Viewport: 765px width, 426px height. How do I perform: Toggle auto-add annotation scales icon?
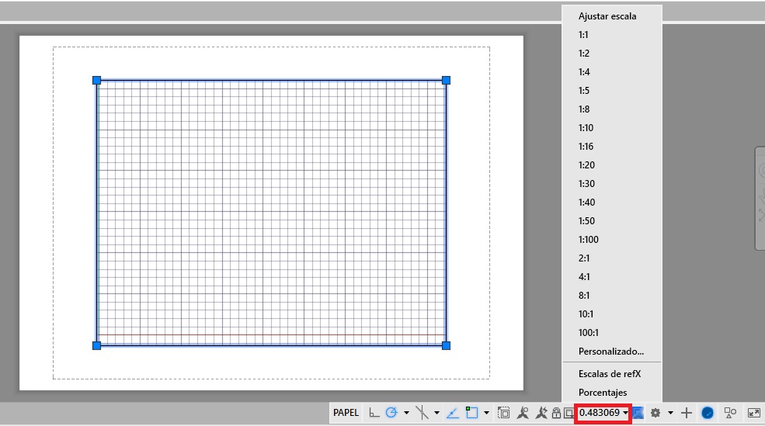coord(541,413)
